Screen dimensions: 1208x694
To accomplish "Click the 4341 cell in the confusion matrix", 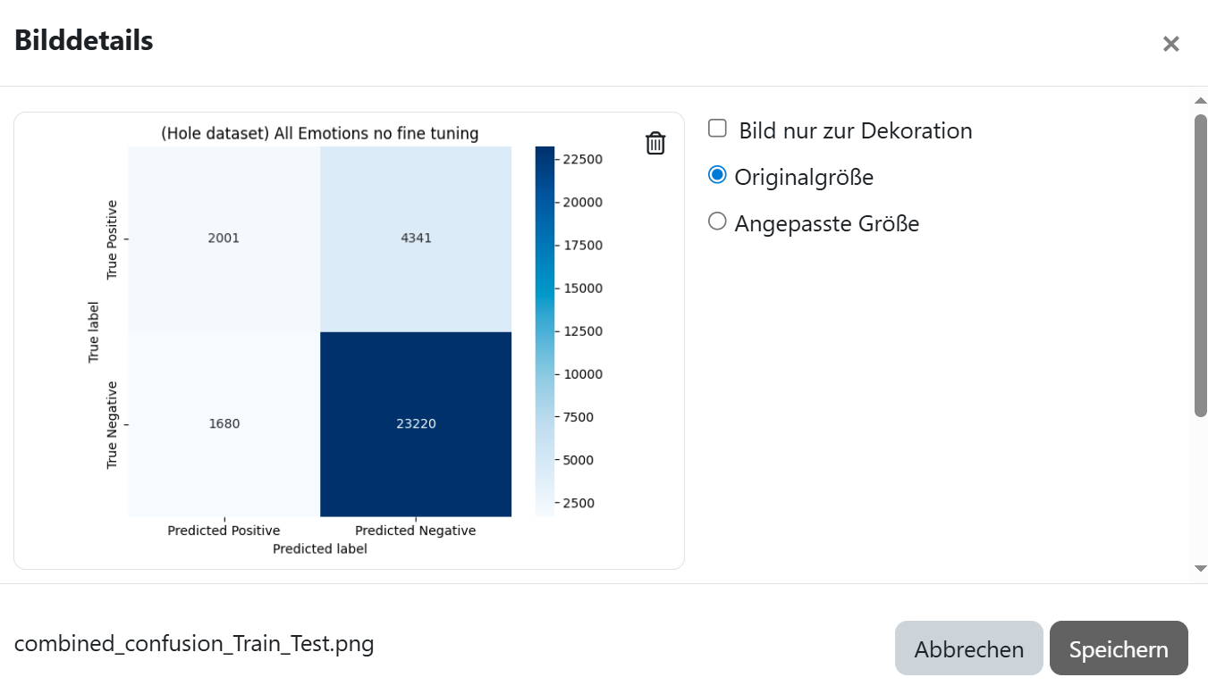I will pos(416,238).
